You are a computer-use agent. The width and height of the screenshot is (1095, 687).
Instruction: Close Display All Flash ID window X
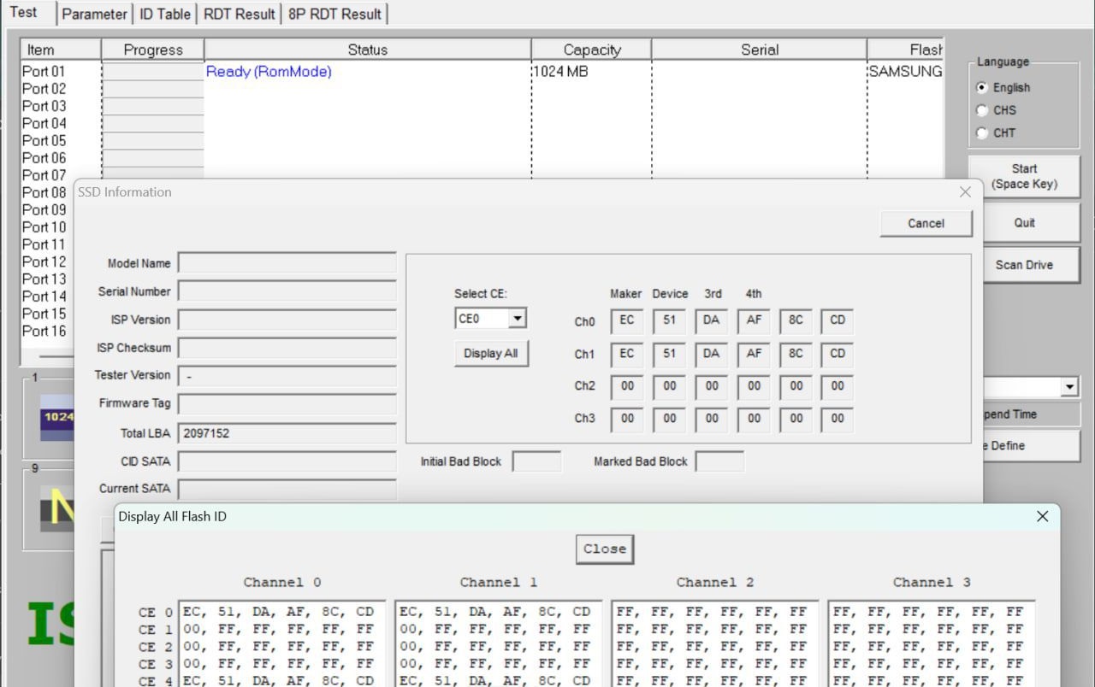click(x=1042, y=516)
